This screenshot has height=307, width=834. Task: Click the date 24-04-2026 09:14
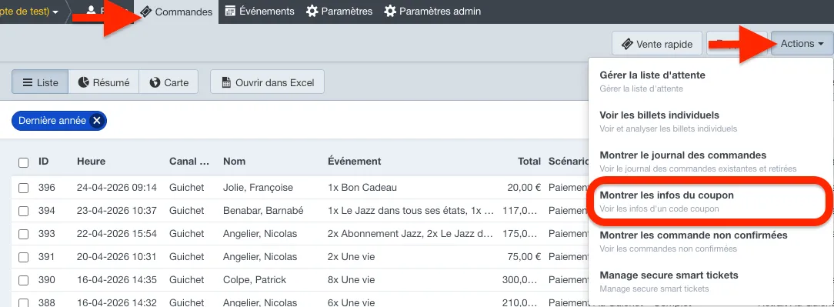pos(116,188)
